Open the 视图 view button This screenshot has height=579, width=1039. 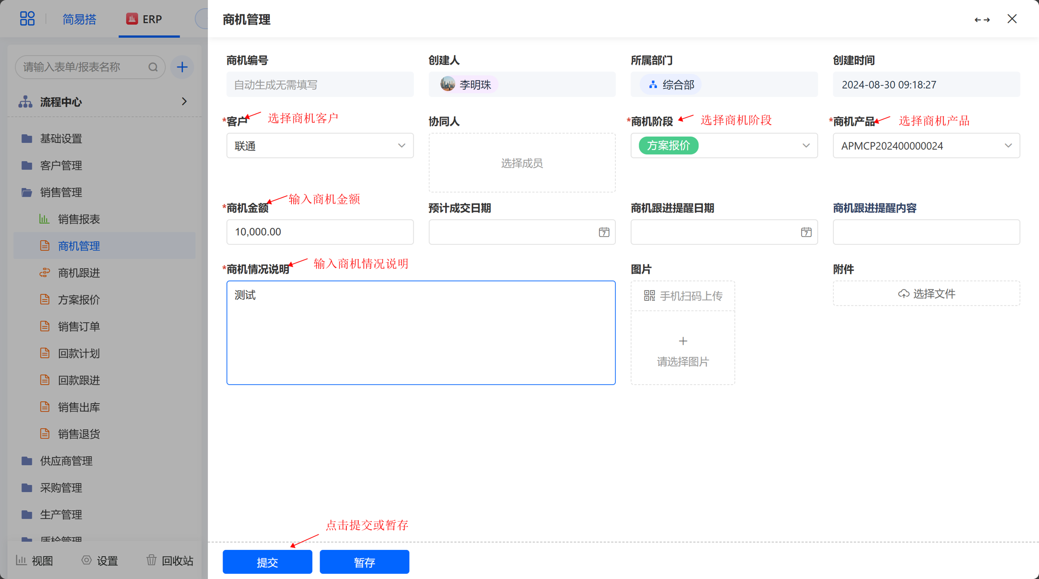click(34, 560)
